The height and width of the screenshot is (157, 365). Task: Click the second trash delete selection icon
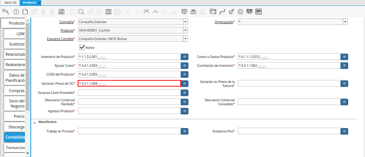[x=52, y=12]
